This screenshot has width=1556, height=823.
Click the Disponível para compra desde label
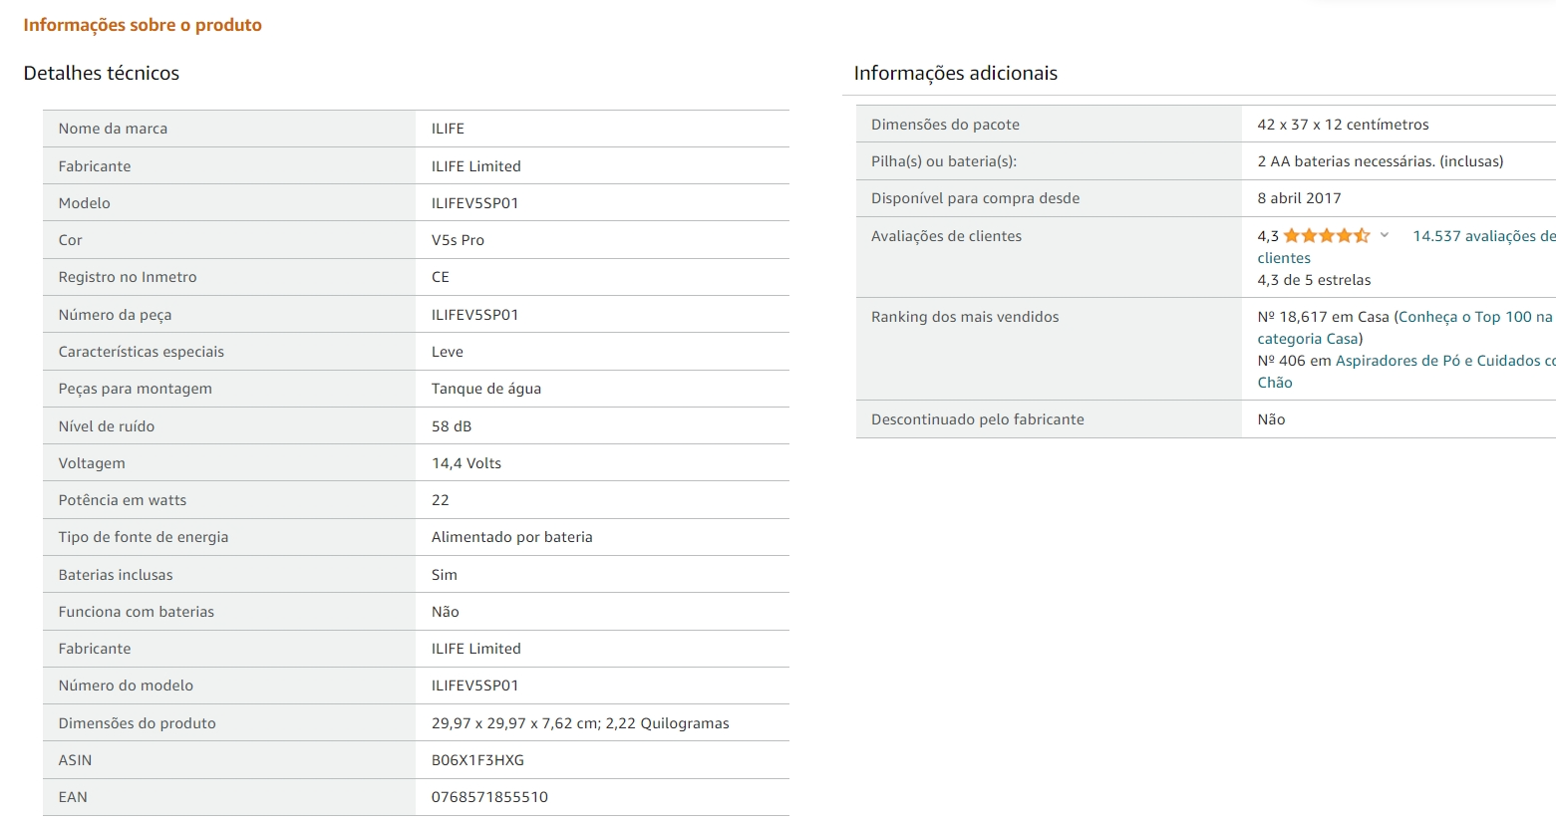click(975, 198)
